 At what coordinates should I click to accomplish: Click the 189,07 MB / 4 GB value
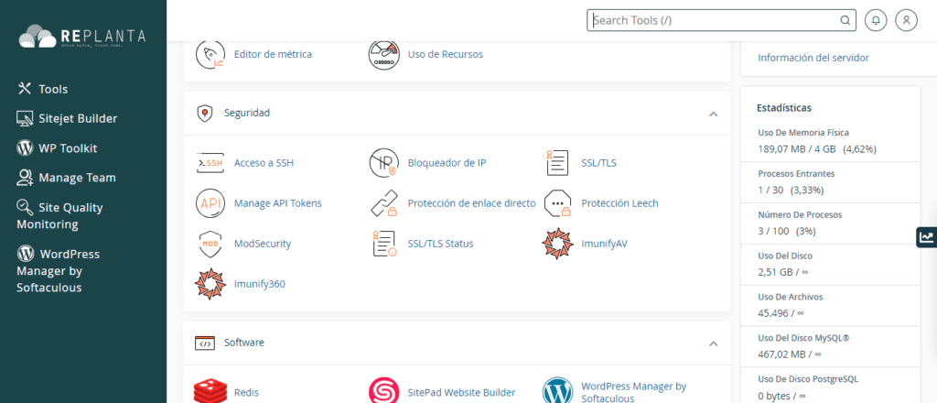(797, 149)
